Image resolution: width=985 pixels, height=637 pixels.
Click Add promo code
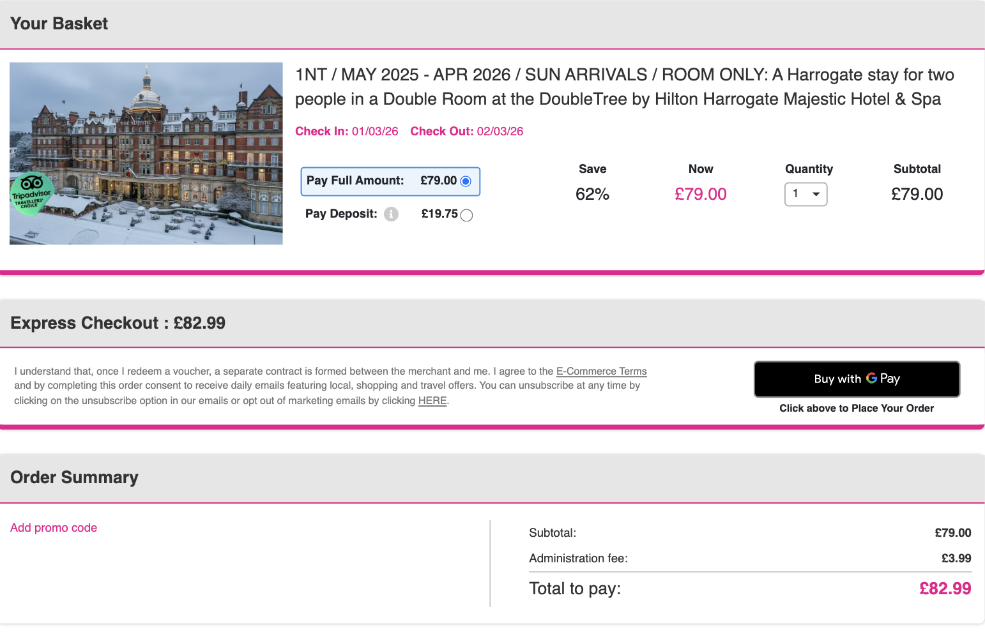[x=54, y=528]
